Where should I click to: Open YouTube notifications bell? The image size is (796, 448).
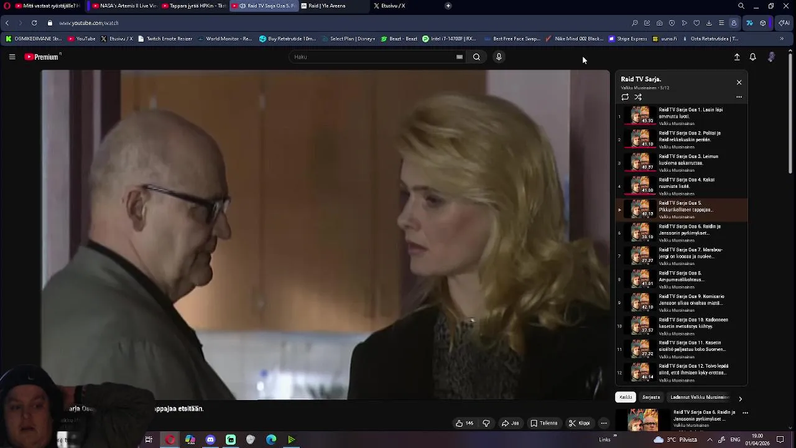coord(752,57)
